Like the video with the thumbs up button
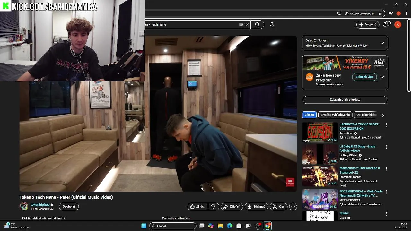The width and height of the screenshot is (411, 231). click(198, 207)
